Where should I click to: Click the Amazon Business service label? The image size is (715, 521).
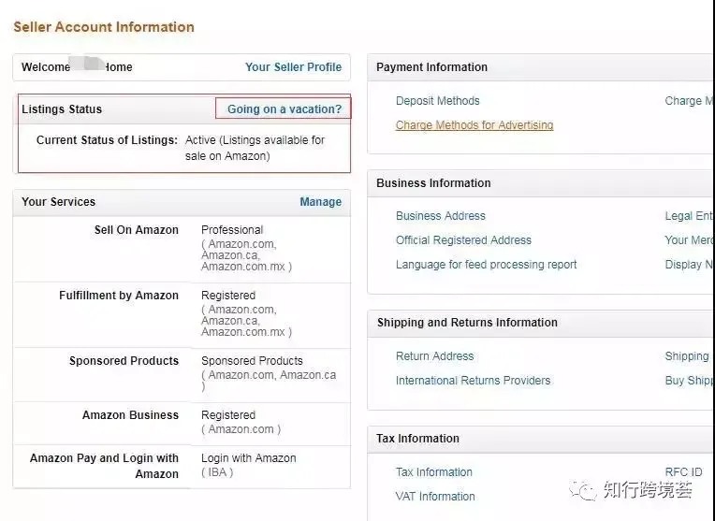point(130,414)
